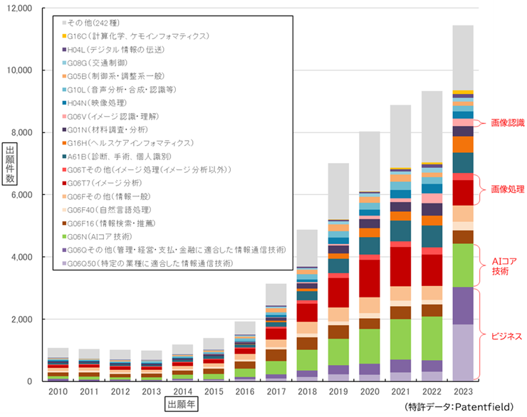Click the gray その他 segment of the 2023 bar

[x=463, y=57]
